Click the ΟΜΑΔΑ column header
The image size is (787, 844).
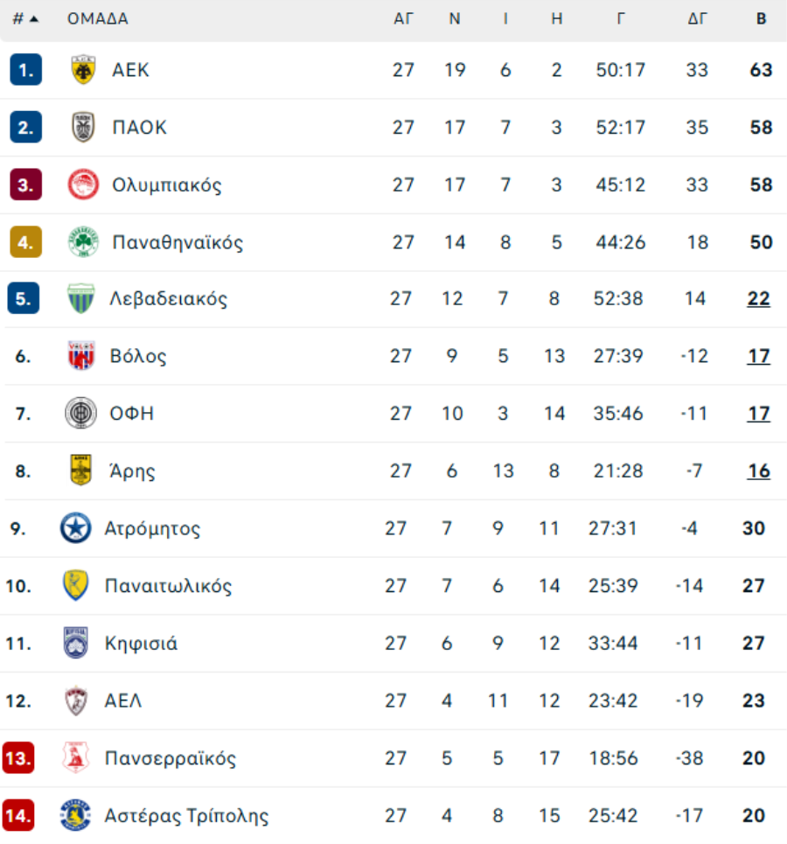pos(98,18)
